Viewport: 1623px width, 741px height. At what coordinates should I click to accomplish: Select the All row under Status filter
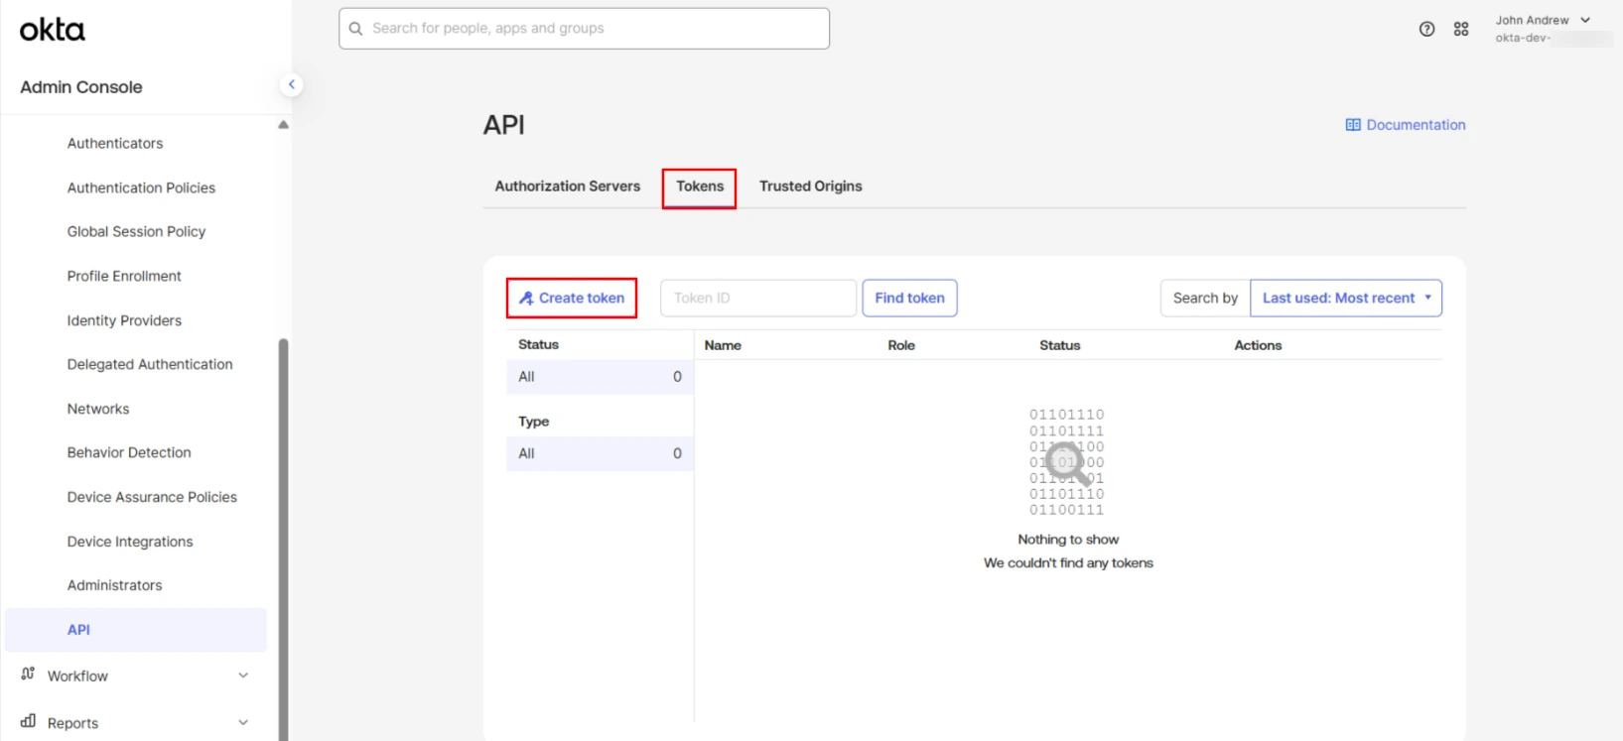(x=600, y=377)
